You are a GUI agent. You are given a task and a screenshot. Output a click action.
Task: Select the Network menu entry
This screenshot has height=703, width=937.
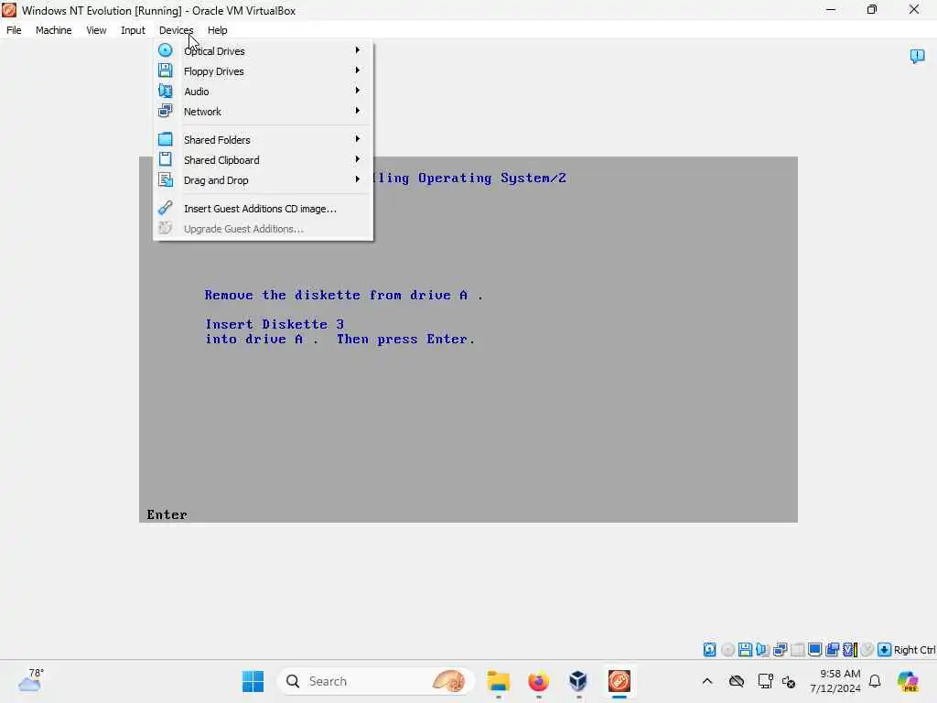(x=263, y=111)
